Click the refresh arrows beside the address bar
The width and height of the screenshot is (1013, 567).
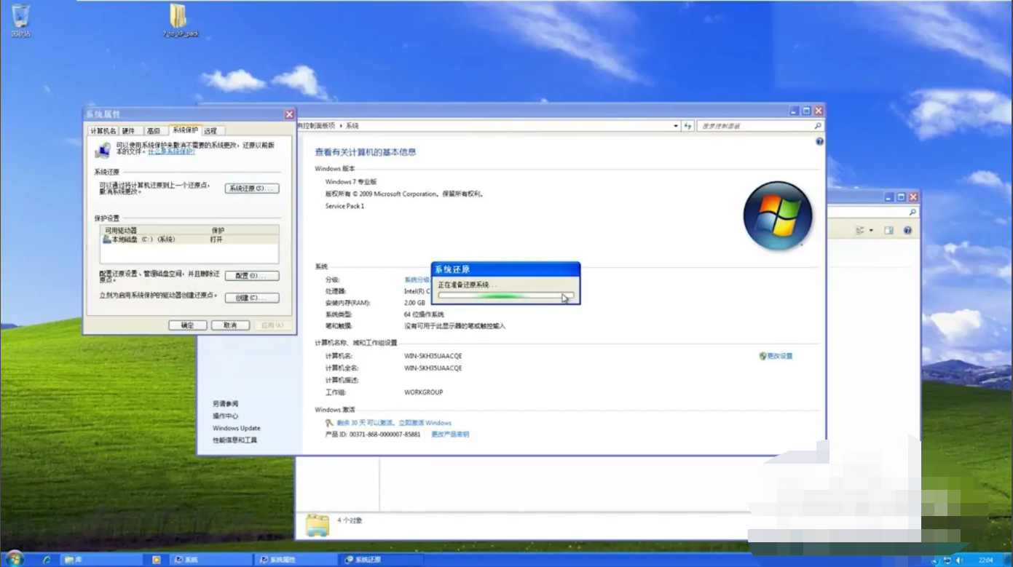[687, 126]
